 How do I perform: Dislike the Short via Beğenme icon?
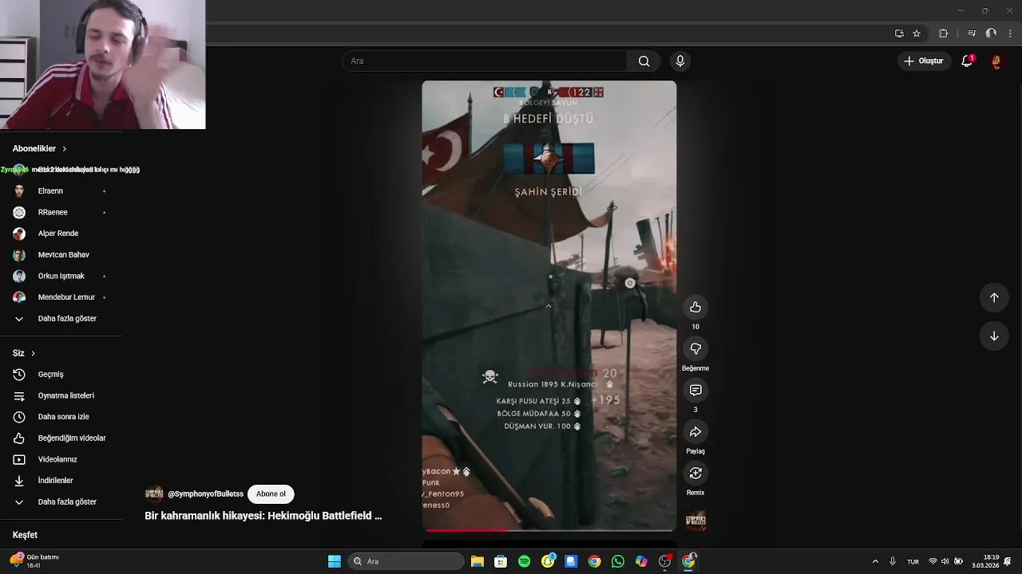[695, 349]
